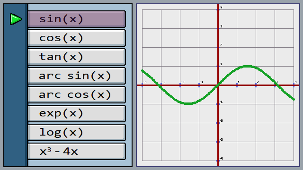Click the x-axis tick labeled -4
303x170 pixels.
coord(142,85)
